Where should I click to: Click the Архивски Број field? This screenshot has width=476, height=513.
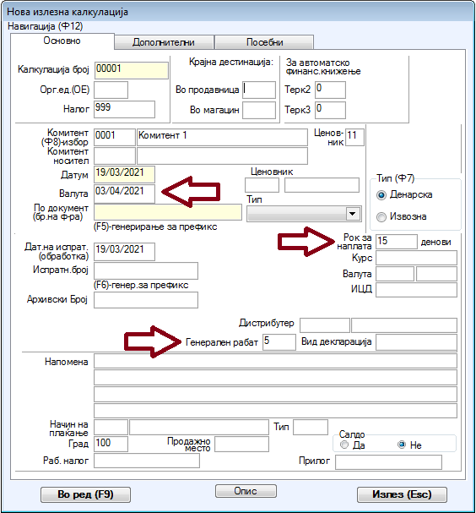(146, 300)
